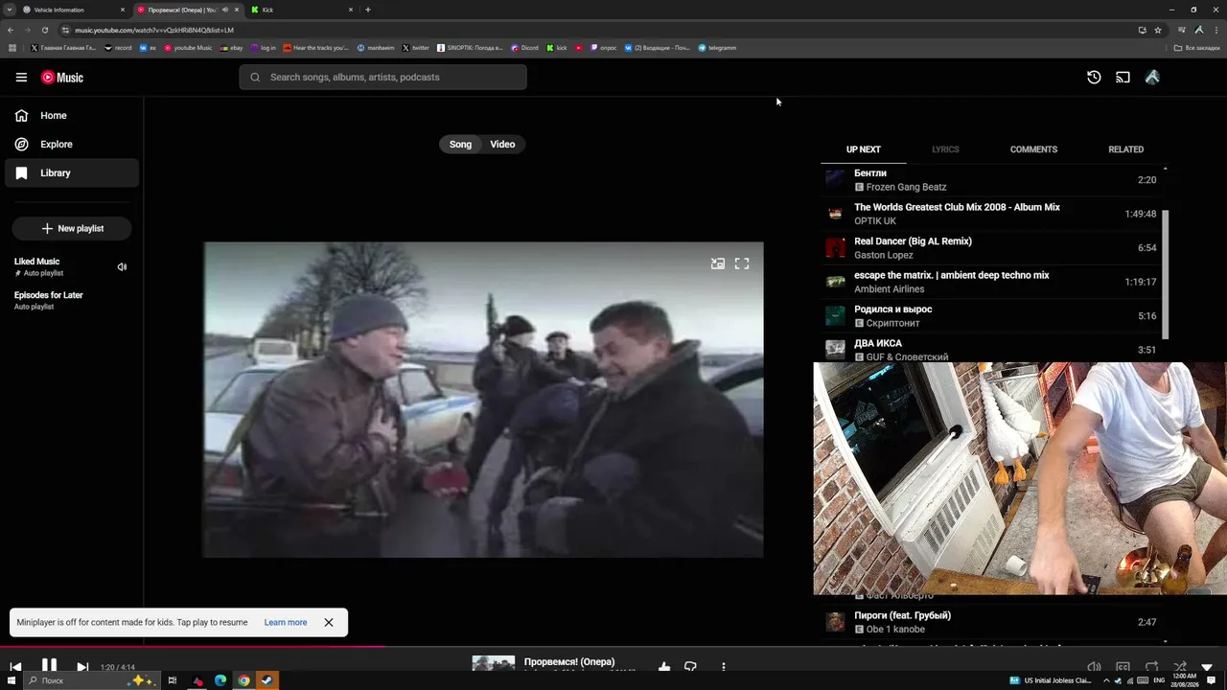Open the Все закладки bookmarks folder
The width and height of the screenshot is (1227, 690).
tap(1197, 48)
